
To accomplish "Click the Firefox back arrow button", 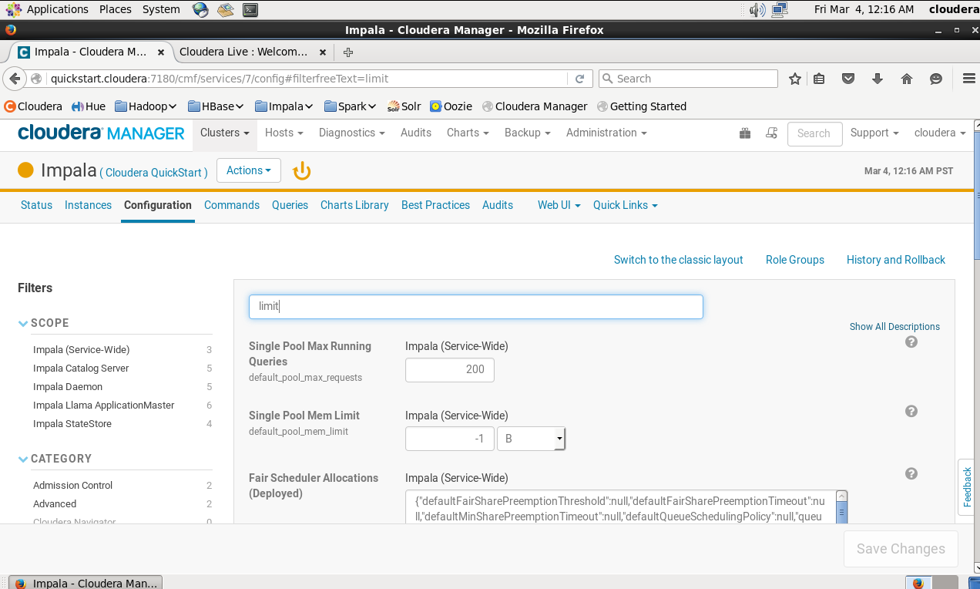I will coord(15,79).
